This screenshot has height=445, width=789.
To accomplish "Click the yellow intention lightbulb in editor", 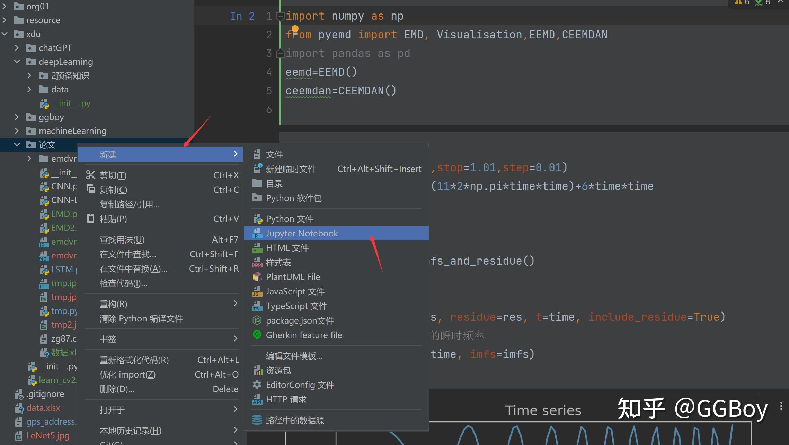I will [295, 29].
